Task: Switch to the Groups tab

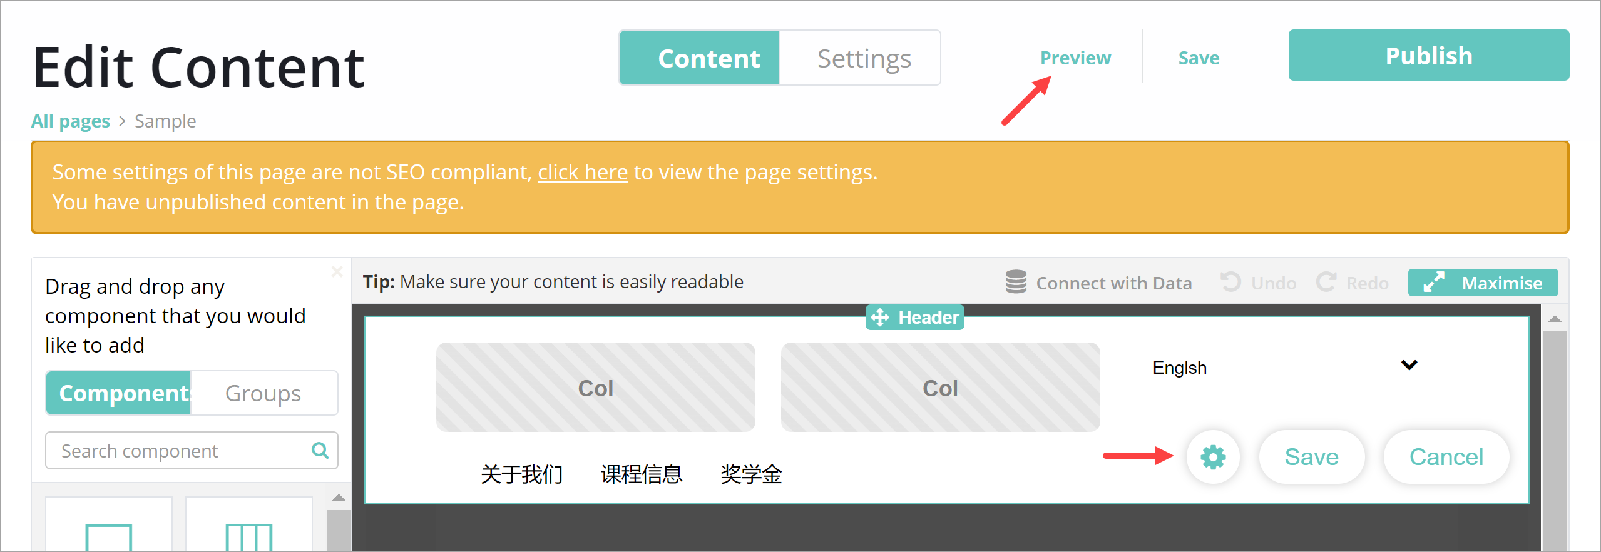Action: pos(263,393)
